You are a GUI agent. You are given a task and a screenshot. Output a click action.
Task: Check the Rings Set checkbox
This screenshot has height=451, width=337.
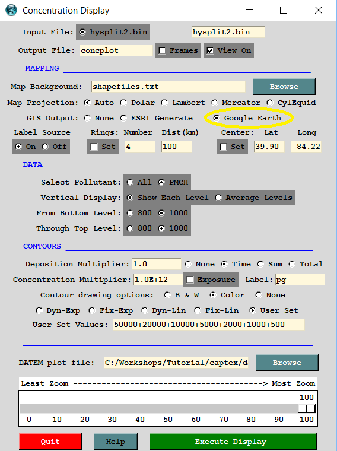tap(94, 147)
